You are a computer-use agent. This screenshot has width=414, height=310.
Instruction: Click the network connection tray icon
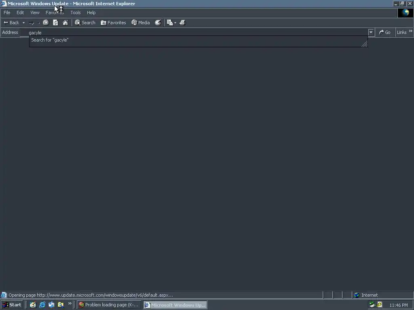pyautogui.click(x=372, y=305)
